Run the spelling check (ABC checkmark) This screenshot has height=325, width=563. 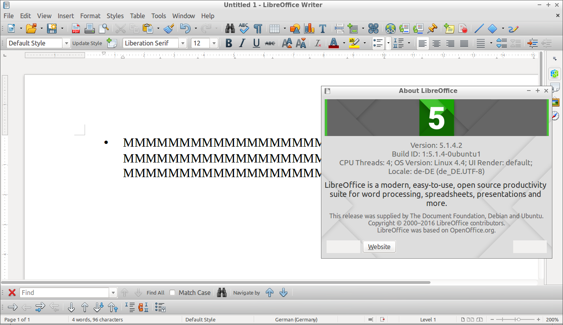(244, 28)
